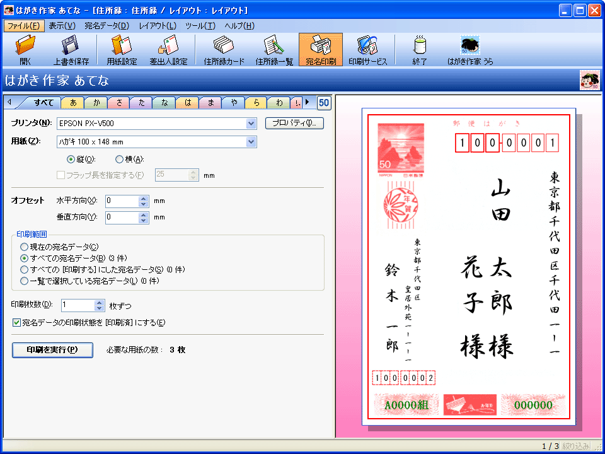
Task: Open the レイアウト menu
Action: click(158, 26)
